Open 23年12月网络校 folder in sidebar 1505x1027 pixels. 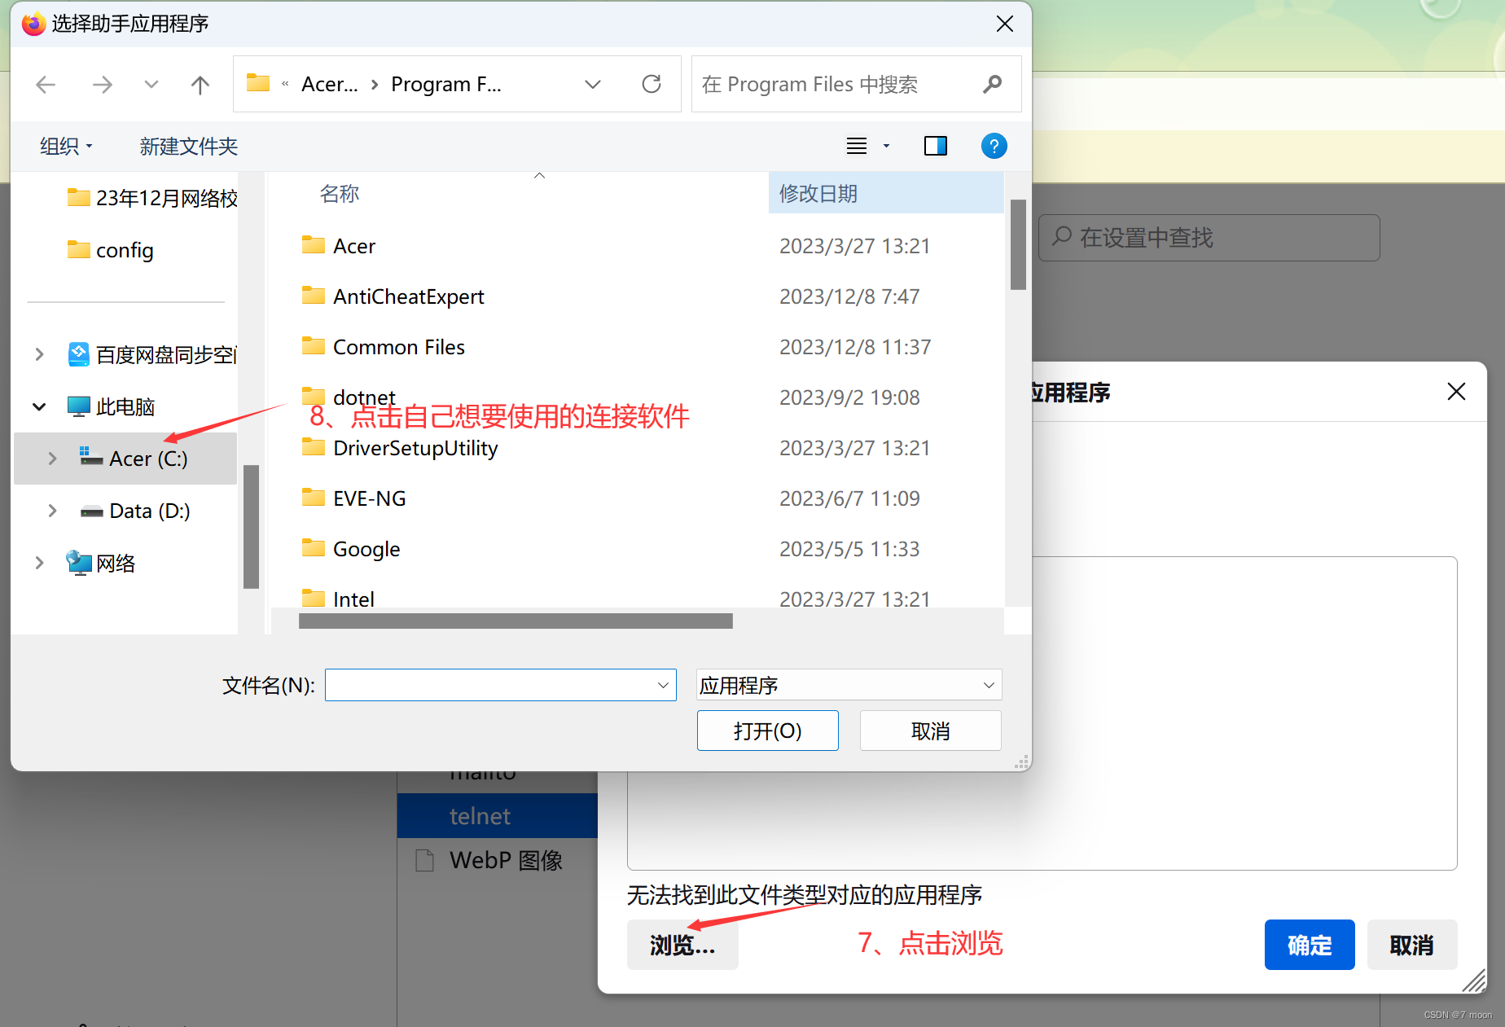[152, 198]
